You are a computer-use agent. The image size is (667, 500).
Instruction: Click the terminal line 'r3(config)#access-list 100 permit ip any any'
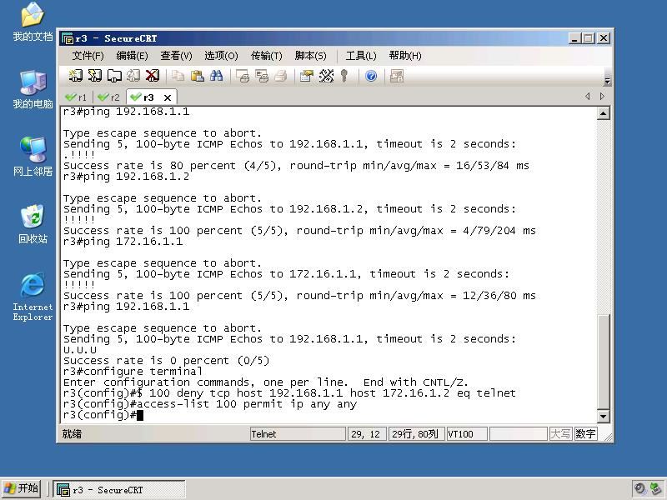(210, 404)
